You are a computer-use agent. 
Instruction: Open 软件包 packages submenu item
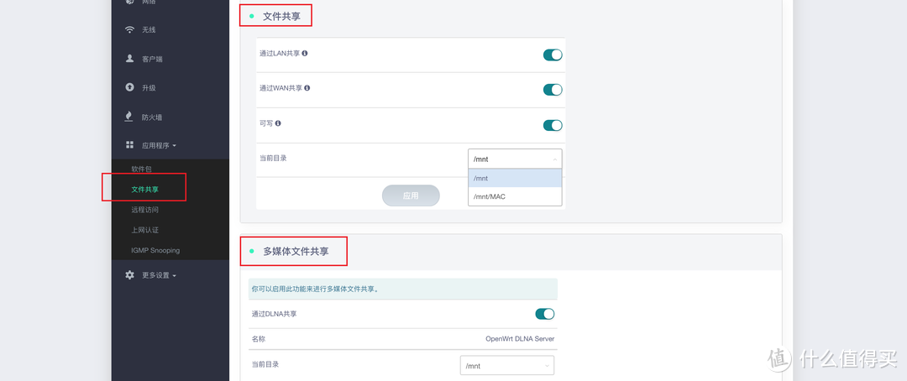pyautogui.click(x=141, y=169)
